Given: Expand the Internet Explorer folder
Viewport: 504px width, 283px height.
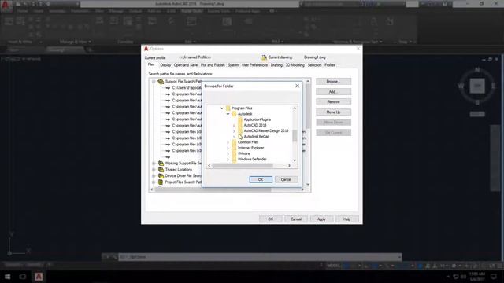Looking at the screenshot, I should tap(228, 148).
